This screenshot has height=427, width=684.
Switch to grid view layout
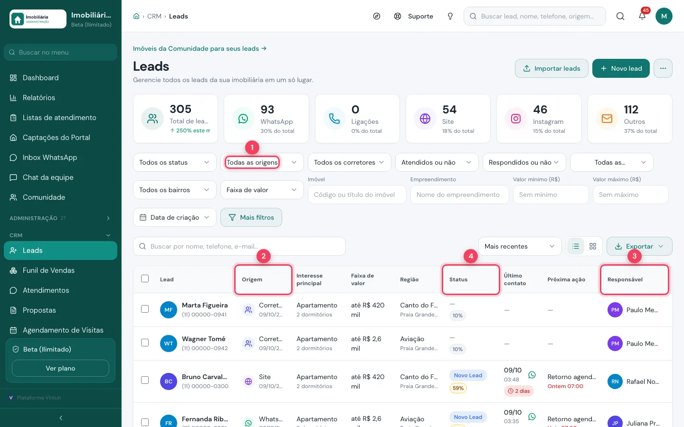[593, 246]
